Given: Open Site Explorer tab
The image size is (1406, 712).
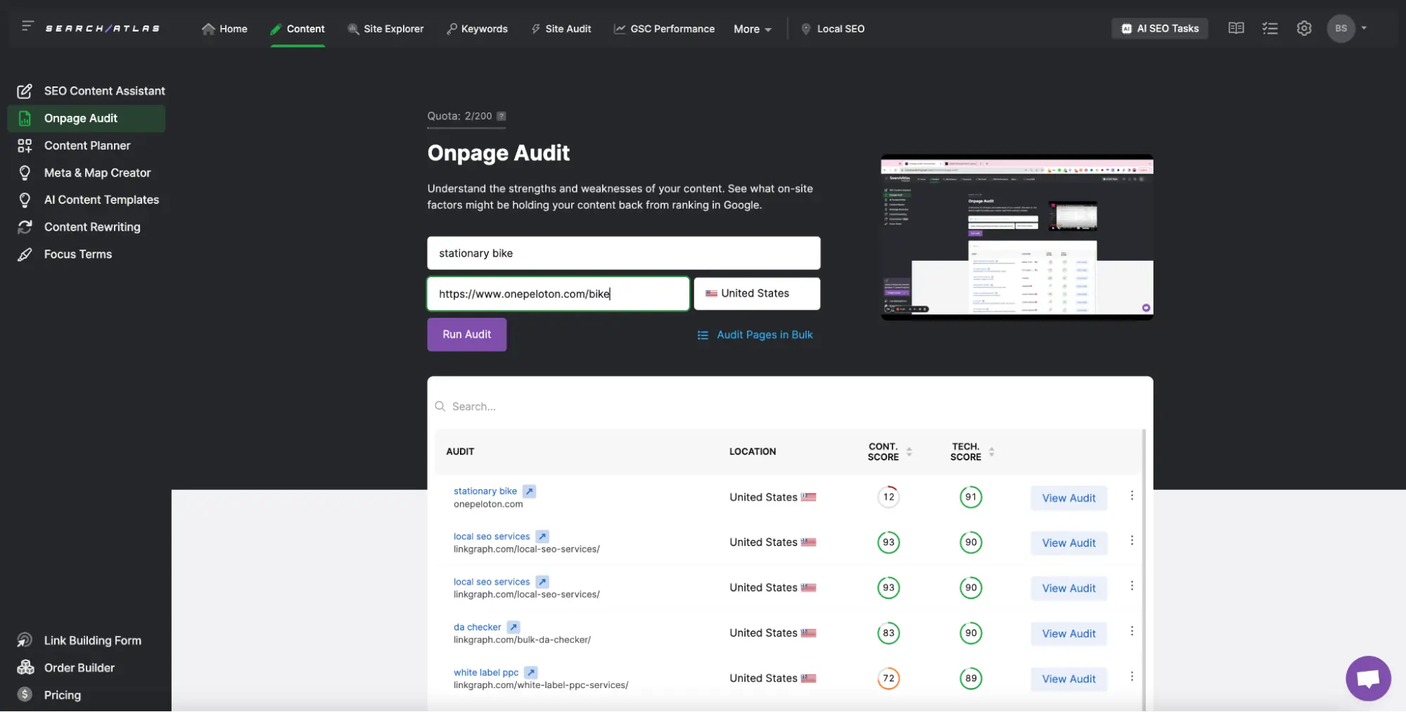Looking at the screenshot, I should (385, 29).
